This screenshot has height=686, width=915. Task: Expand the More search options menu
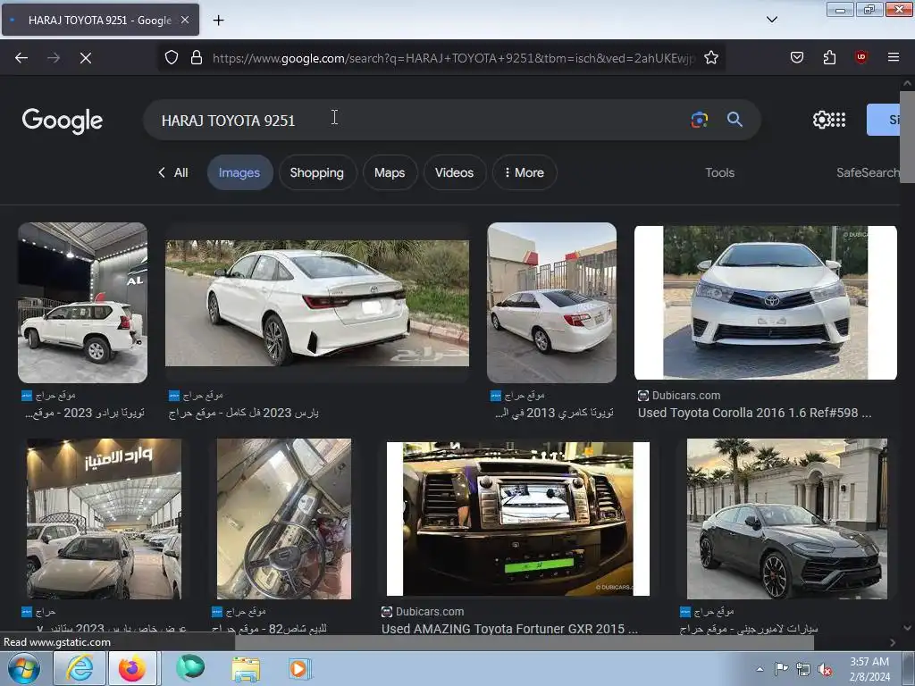[x=525, y=172]
